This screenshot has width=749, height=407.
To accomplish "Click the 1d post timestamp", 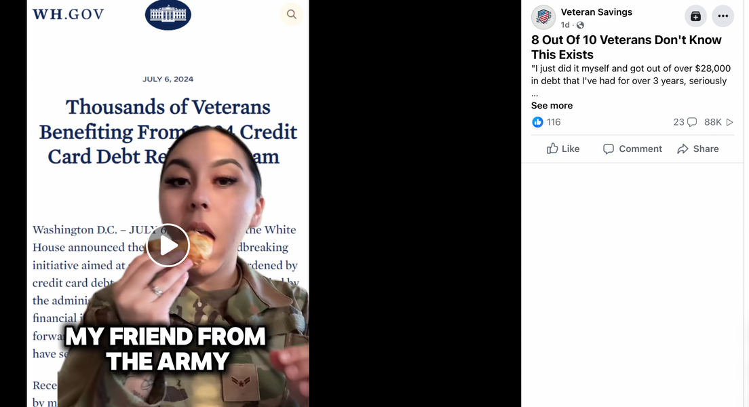I will (x=565, y=25).
